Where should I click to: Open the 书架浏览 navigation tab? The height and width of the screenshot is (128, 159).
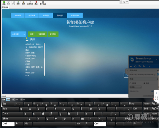(46, 15)
